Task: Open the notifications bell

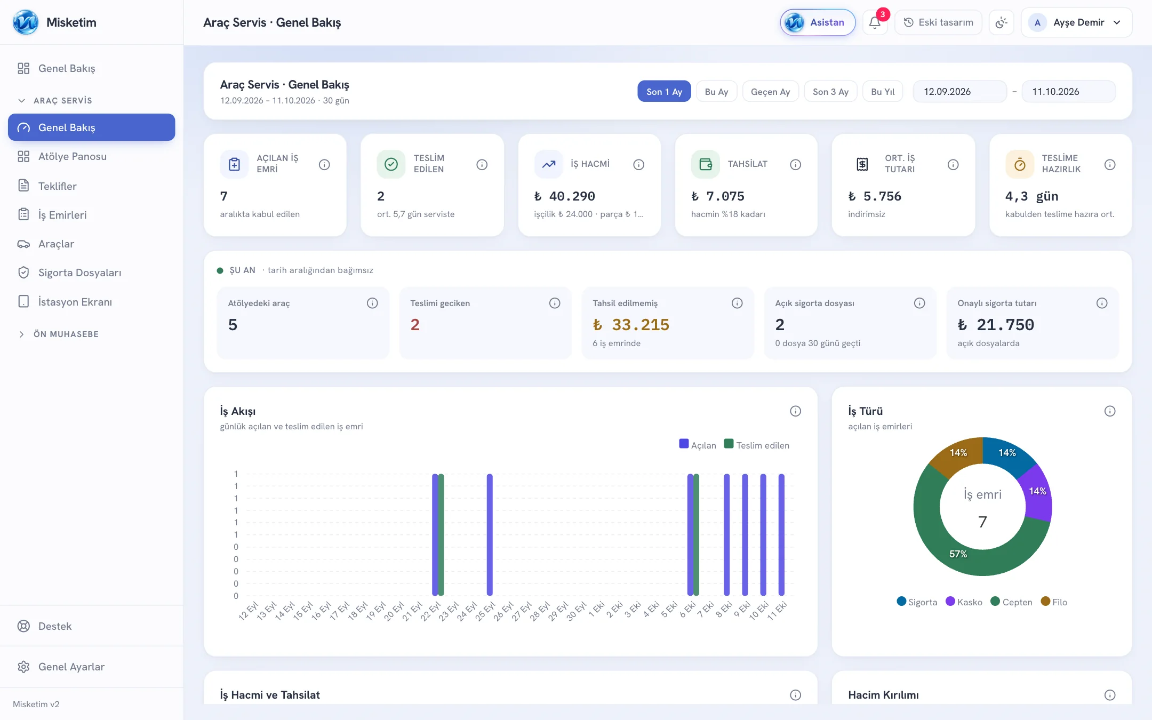Action: pos(875,22)
